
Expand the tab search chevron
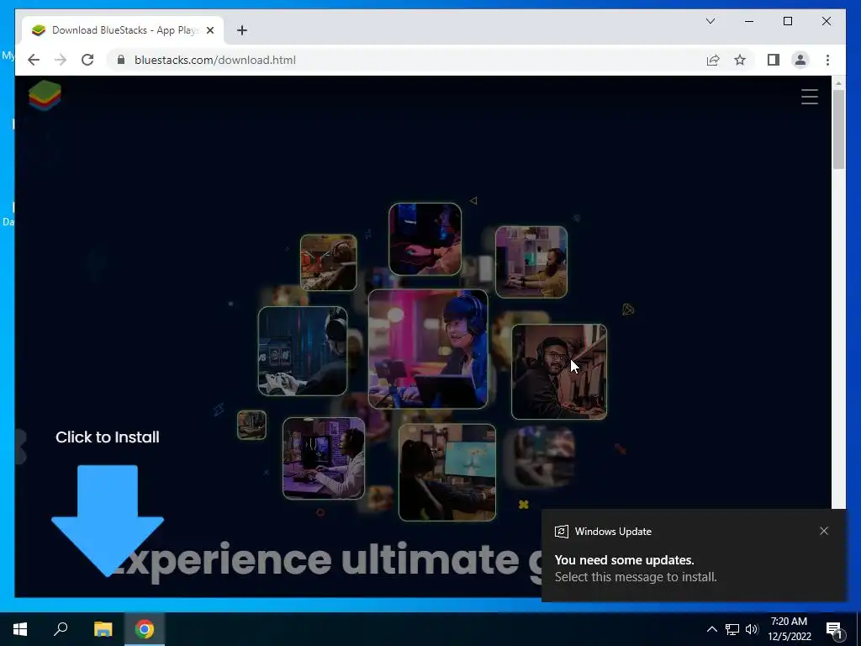pos(710,21)
